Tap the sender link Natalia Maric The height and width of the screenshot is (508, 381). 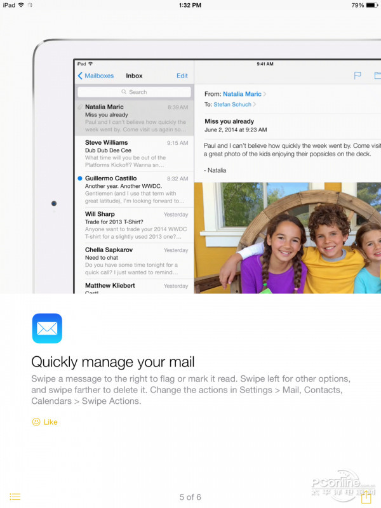click(x=242, y=94)
